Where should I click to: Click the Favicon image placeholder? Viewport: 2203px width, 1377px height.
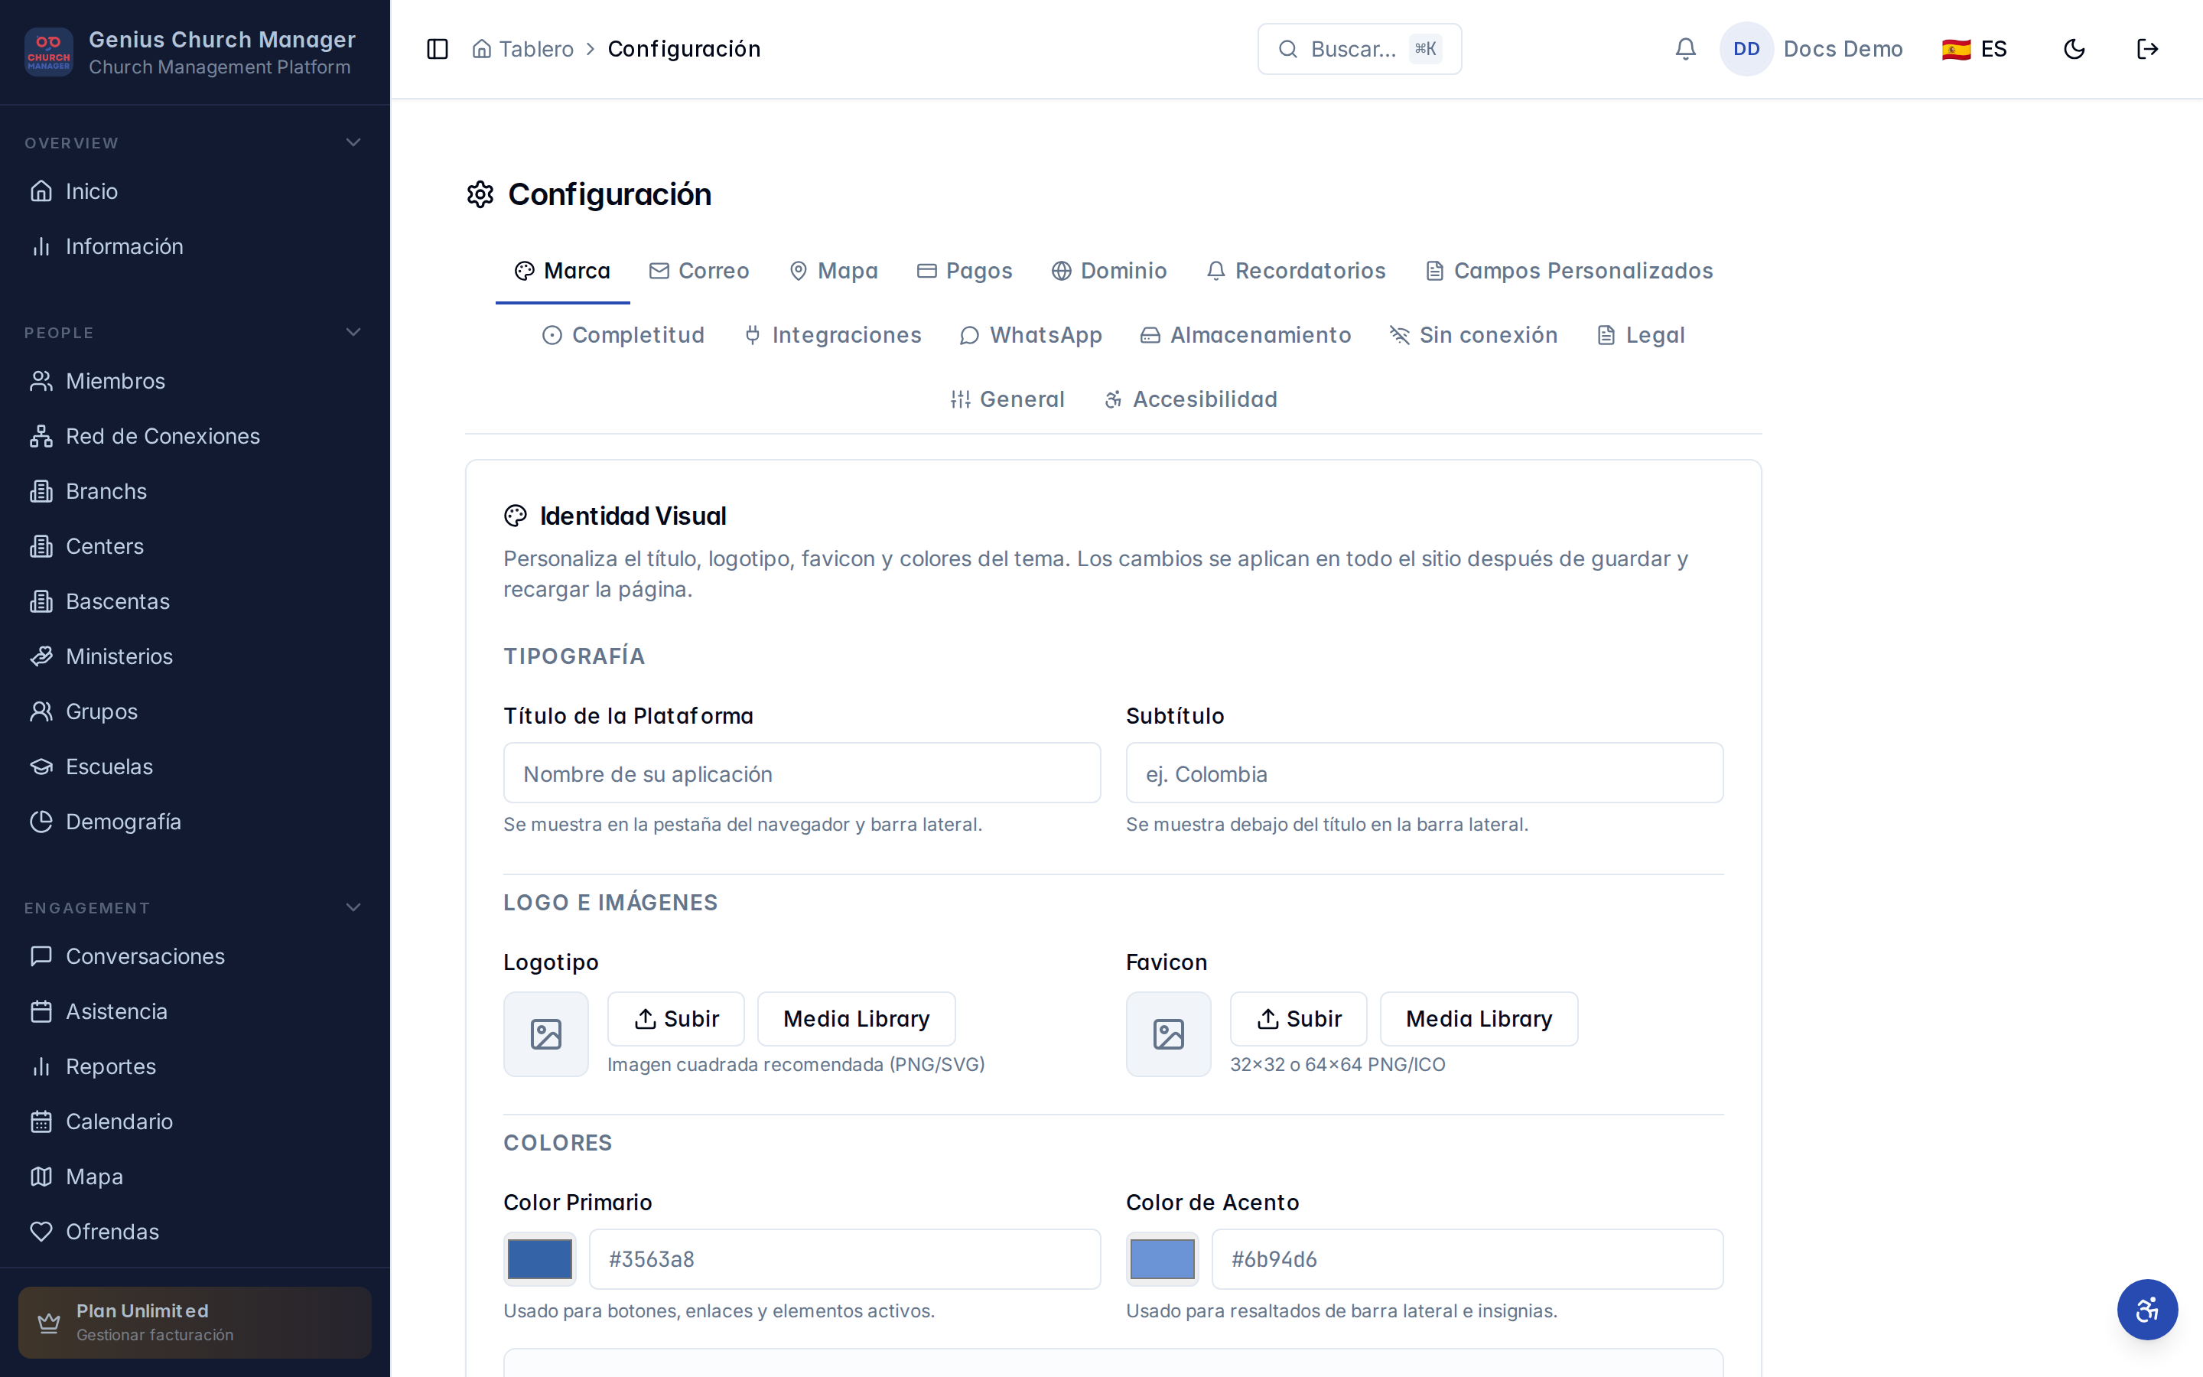tap(1168, 1034)
